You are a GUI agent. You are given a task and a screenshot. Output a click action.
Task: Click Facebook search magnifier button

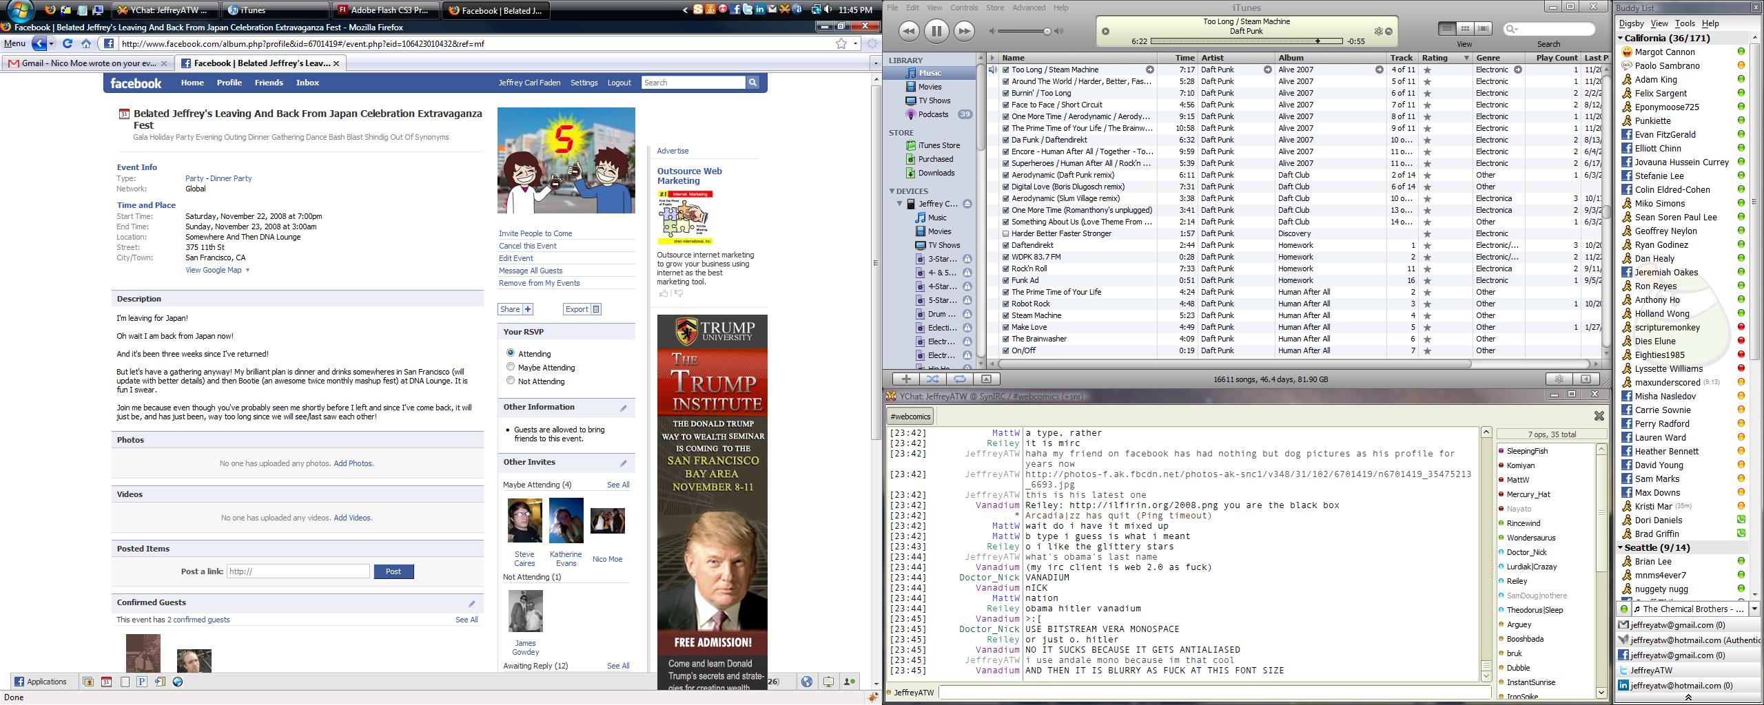point(752,83)
